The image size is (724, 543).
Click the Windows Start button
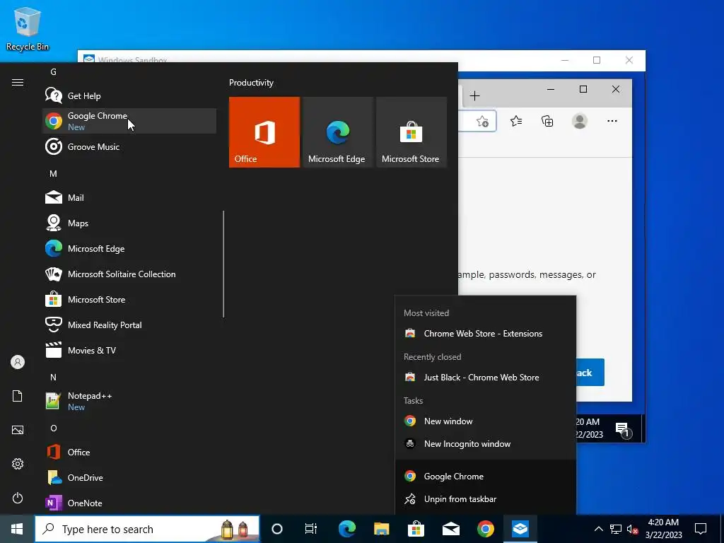17,529
